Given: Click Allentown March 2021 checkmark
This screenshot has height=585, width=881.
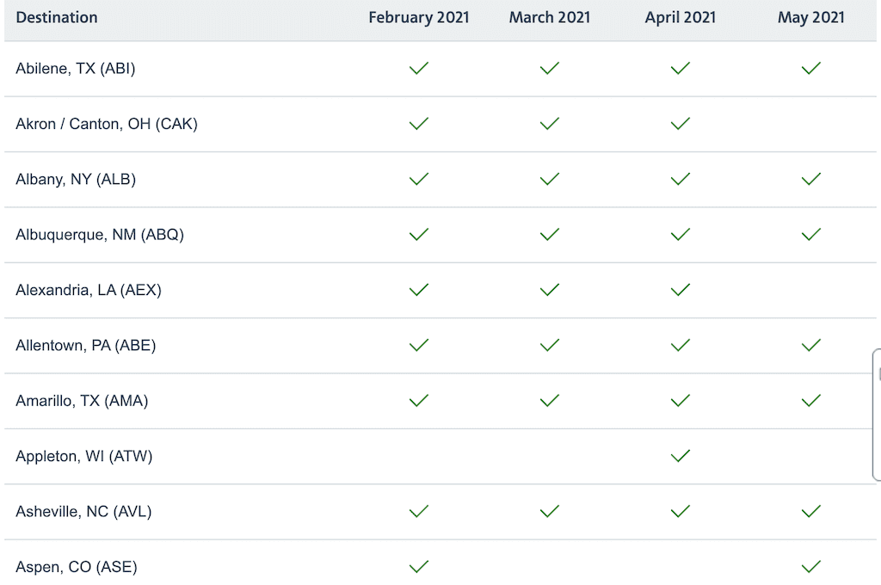Looking at the screenshot, I should [x=550, y=345].
